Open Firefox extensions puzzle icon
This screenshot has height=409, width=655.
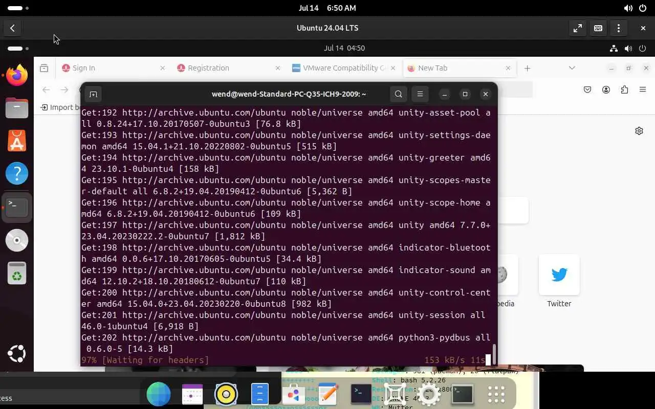coord(624,90)
